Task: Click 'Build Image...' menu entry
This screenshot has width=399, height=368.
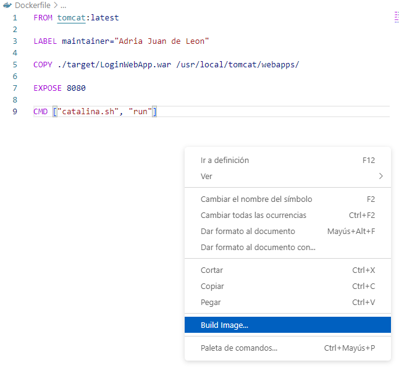Action: 288,325
